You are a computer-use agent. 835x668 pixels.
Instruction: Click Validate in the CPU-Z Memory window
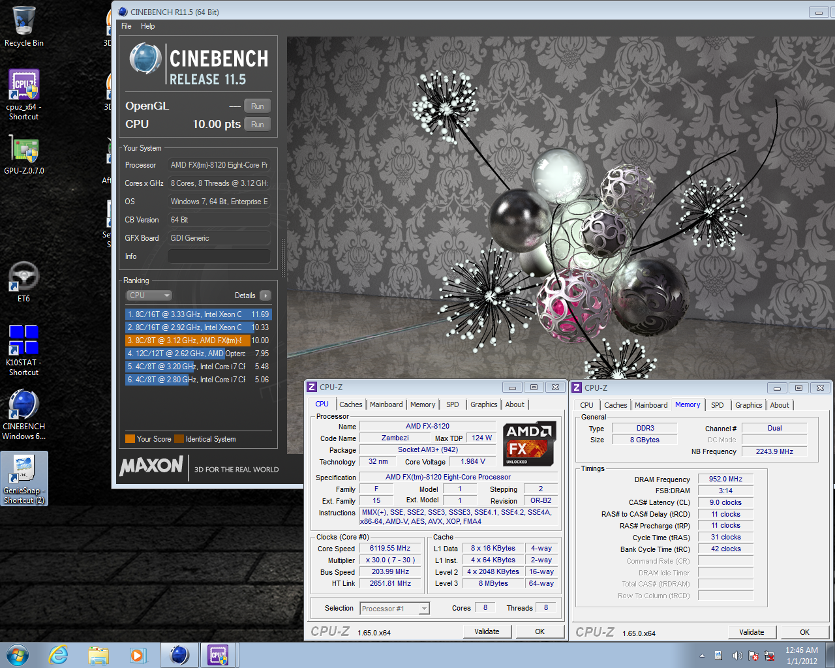[751, 632]
